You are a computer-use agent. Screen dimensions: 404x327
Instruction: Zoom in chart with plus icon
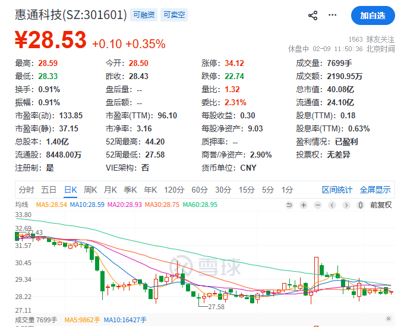[x=304, y=205]
